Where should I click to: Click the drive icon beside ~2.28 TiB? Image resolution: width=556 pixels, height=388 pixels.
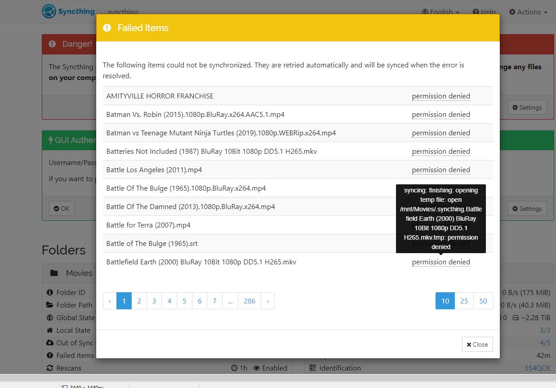515,317
